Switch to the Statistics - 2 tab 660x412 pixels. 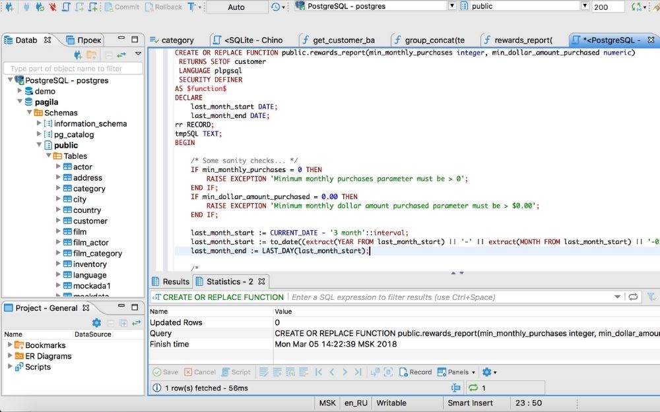point(230,281)
